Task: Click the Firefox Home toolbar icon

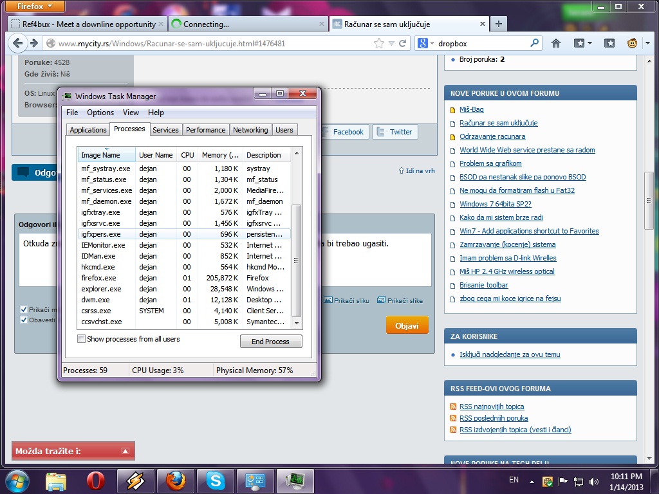Action: click(x=556, y=43)
